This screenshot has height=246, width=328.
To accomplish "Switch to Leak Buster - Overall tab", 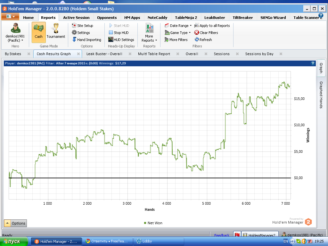I will (104, 54).
